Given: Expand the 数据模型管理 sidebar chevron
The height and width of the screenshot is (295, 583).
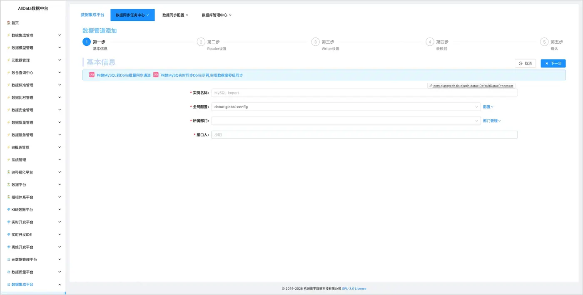Looking at the screenshot, I should tap(60, 48).
